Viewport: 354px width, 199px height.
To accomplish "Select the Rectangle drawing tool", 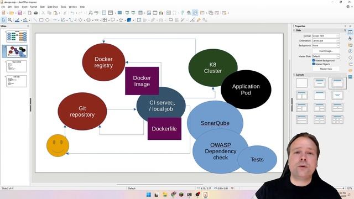I will coord(41,20).
